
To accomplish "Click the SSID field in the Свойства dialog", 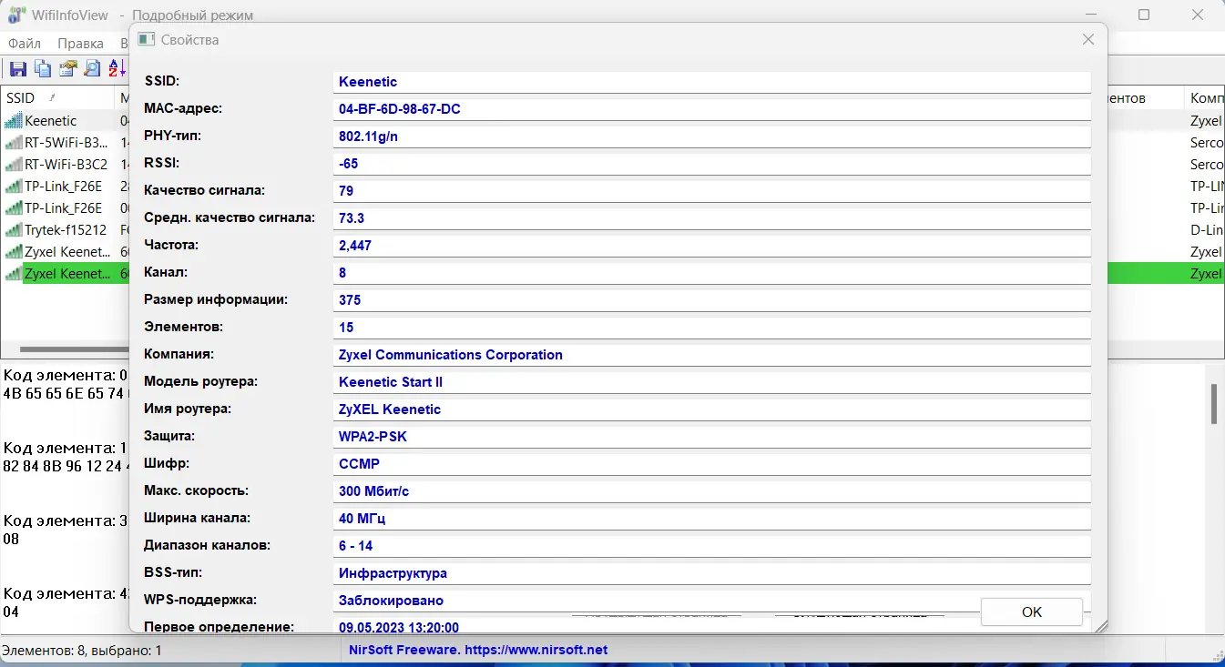I will tap(712, 82).
